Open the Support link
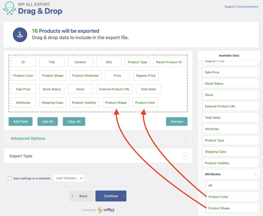The width and height of the screenshot is (263, 216). pos(230,6)
